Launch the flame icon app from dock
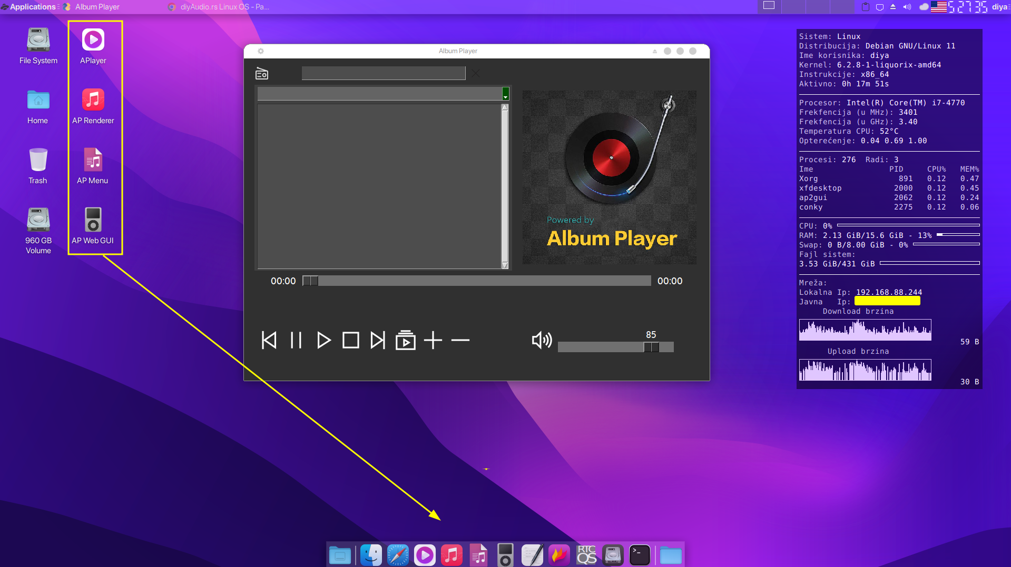The width and height of the screenshot is (1011, 567). [559, 555]
